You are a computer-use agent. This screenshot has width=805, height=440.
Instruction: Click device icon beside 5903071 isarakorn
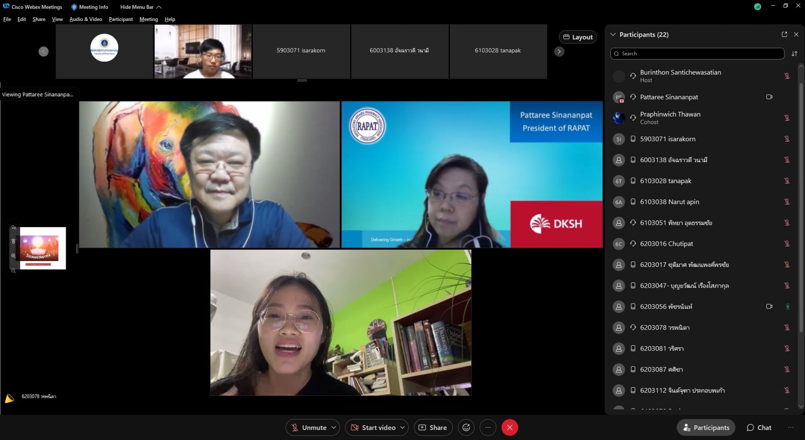[x=633, y=139]
